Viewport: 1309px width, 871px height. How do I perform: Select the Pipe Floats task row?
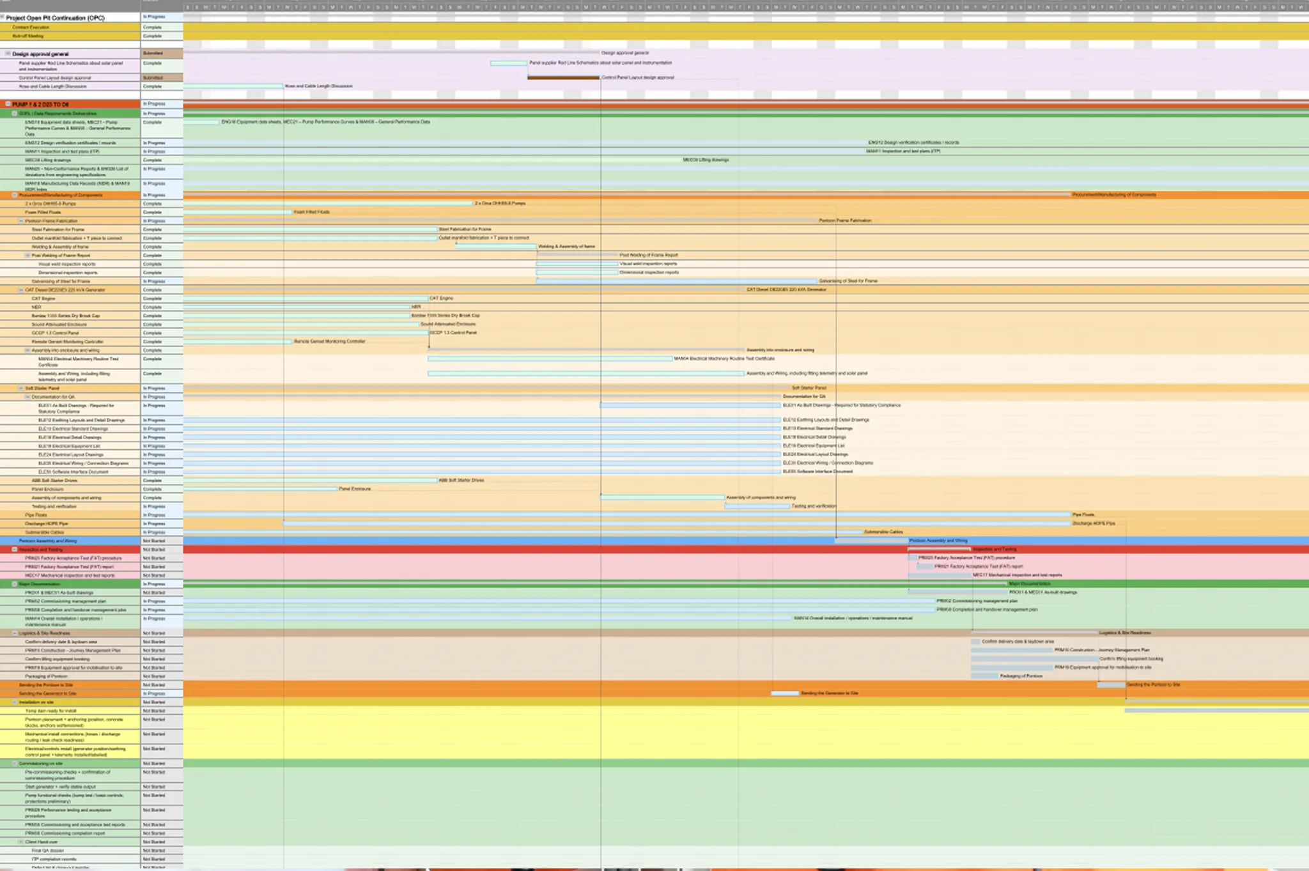pos(70,515)
